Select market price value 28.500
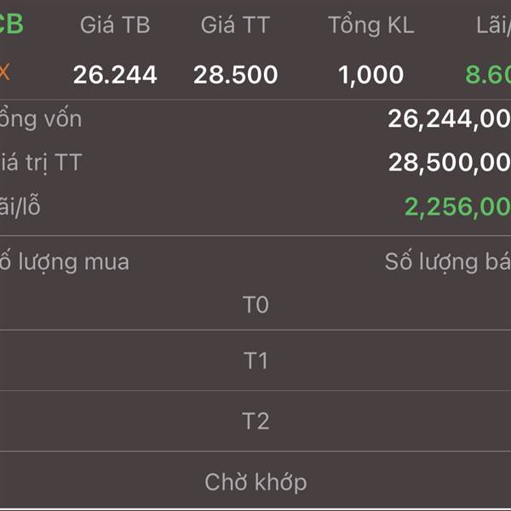This screenshot has width=511, height=511. 235,75
